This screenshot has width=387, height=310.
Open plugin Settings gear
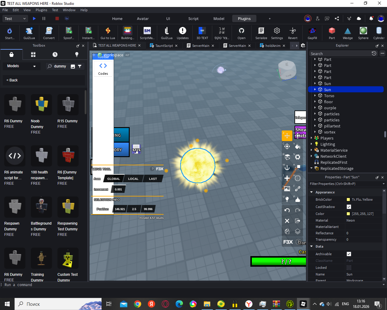[x=277, y=33]
